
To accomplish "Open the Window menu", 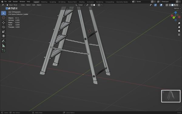I will pyautogui.click(x=22, y=2).
